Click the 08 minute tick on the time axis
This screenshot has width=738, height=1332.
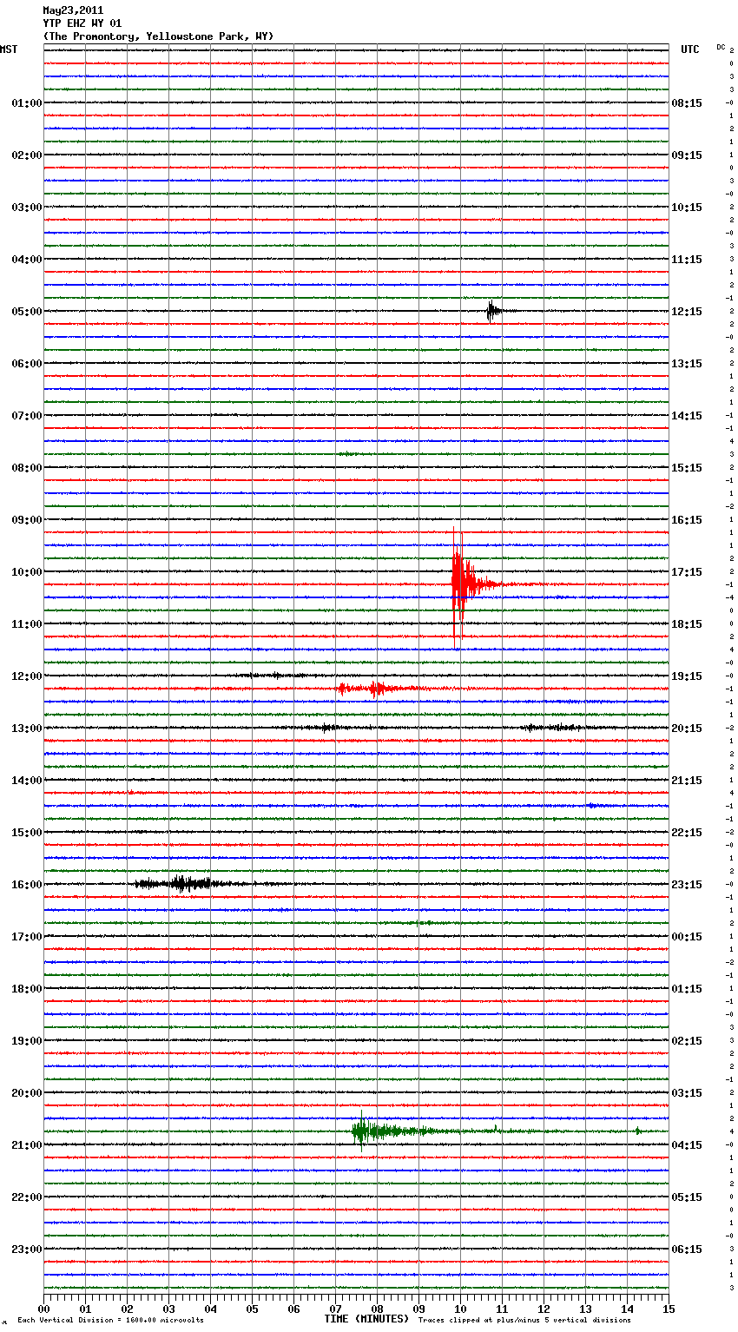click(377, 1309)
